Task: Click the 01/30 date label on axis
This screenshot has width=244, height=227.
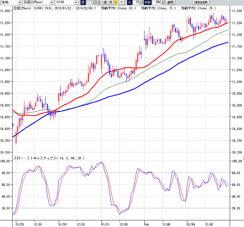Action: coord(63,224)
